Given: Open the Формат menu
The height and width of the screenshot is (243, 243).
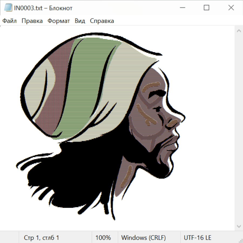Looking at the screenshot, I should point(59,21).
